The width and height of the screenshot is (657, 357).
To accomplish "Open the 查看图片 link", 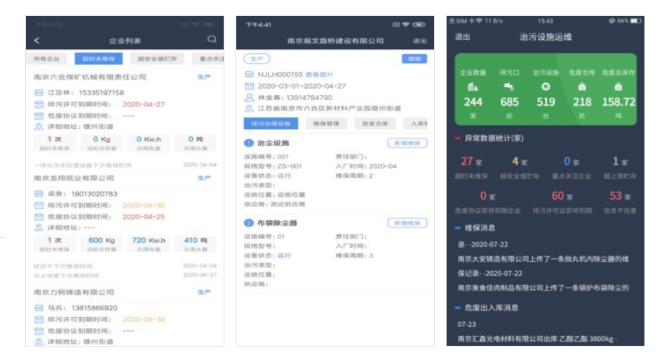I will tap(319, 74).
